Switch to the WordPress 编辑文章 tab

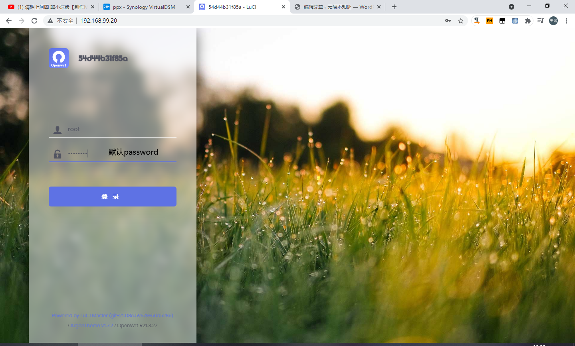pos(335,7)
